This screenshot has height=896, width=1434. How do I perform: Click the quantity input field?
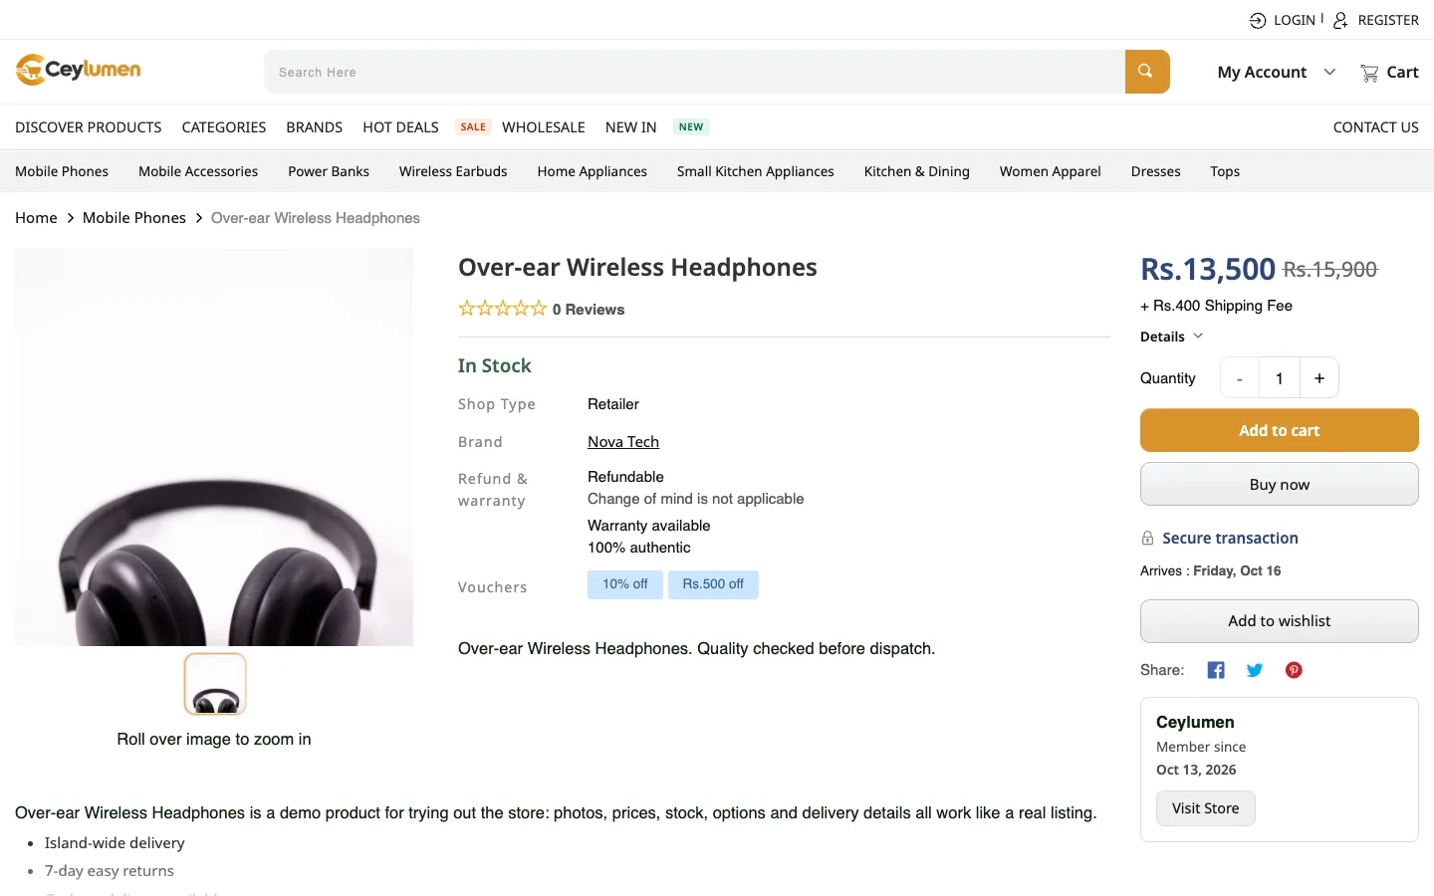tap(1280, 378)
